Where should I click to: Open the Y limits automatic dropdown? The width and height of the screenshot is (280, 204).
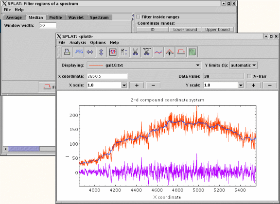coord(244,65)
